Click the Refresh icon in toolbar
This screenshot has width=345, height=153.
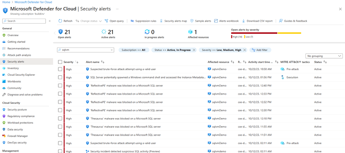pyautogui.click(x=60, y=21)
